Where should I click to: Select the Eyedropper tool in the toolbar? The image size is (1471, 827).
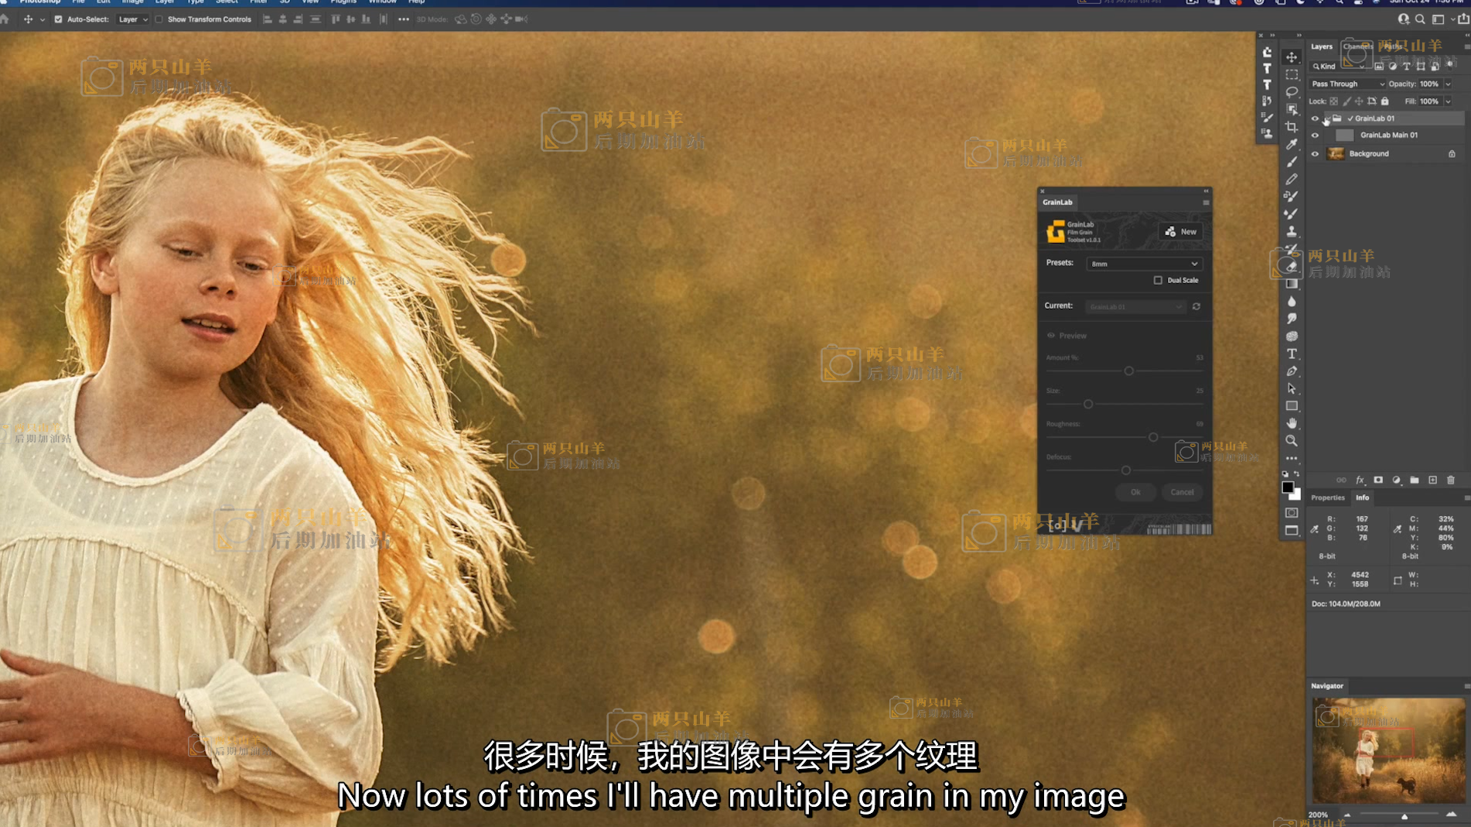pos(1292,145)
